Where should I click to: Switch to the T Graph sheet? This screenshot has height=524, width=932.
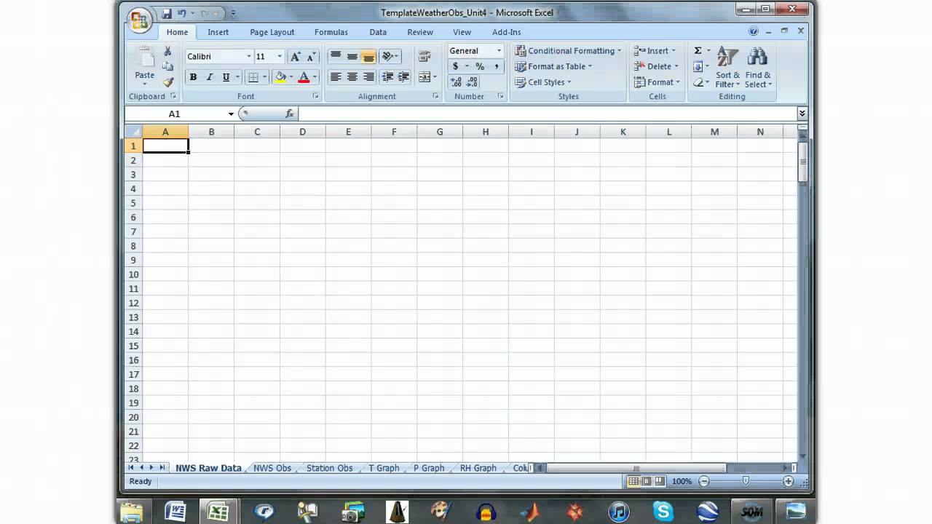pos(384,468)
